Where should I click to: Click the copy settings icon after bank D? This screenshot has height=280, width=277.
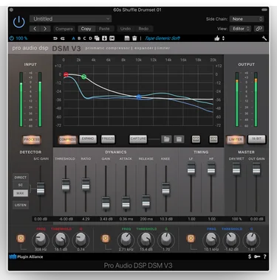[97, 38]
